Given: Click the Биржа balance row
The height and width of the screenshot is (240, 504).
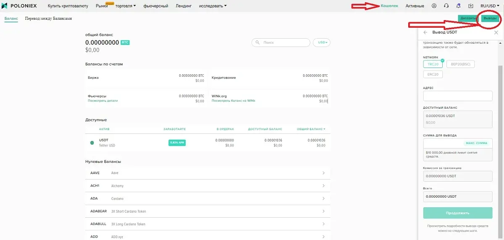Looking at the screenshot, I should [x=146, y=78].
